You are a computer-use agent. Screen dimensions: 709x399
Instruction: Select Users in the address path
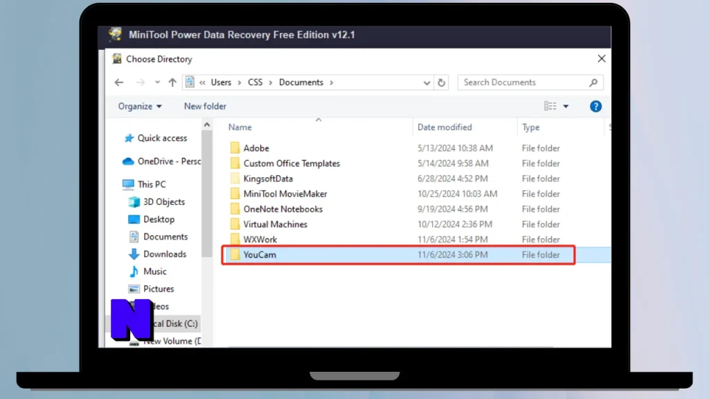(x=221, y=82)
